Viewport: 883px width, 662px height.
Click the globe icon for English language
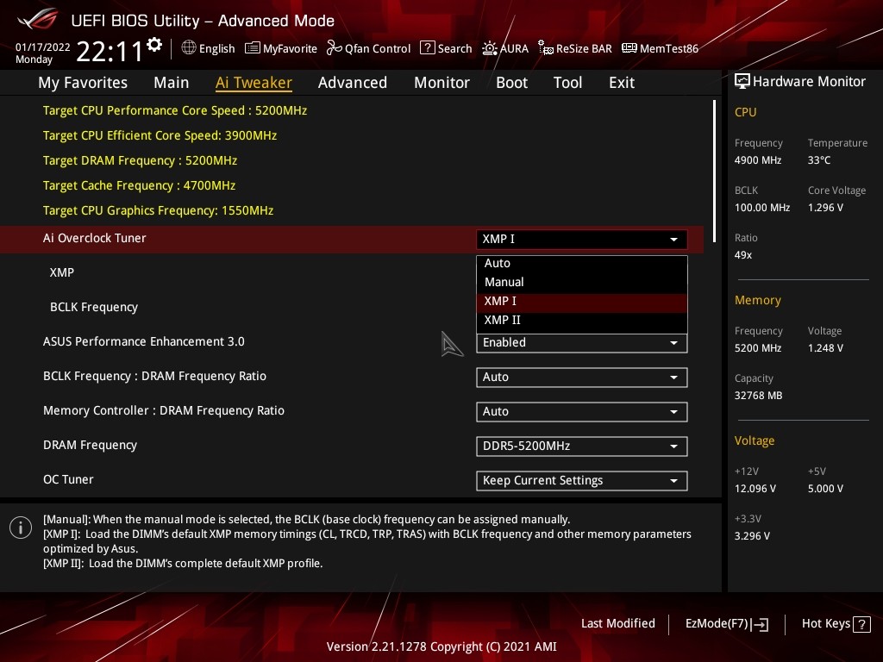[189, 48]
